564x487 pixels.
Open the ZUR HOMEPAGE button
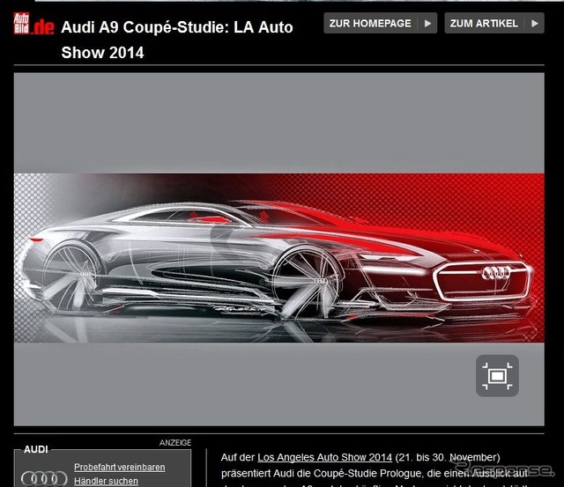click(380, 24)
